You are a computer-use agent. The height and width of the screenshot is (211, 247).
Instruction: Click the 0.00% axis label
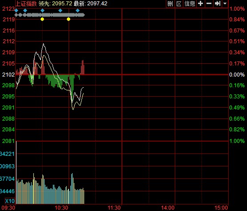237,74
